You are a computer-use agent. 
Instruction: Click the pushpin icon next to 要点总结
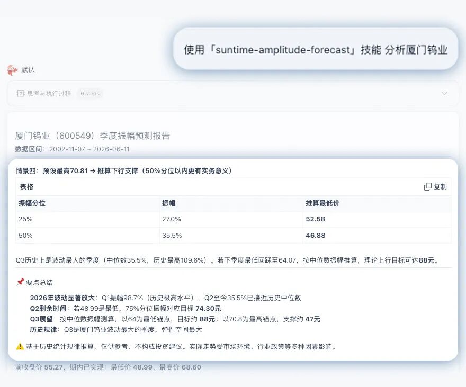(20, 282)
